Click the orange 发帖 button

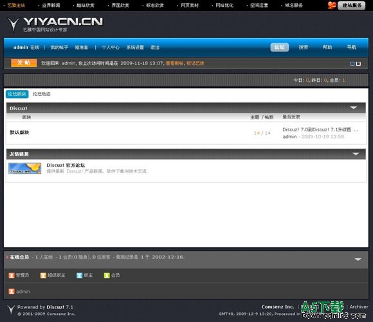[x=24, y=63]
